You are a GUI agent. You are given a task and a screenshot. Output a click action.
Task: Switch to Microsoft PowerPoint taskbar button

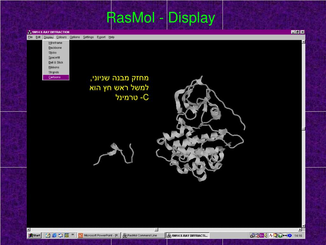pyautogui.click(x=99, y=235)
